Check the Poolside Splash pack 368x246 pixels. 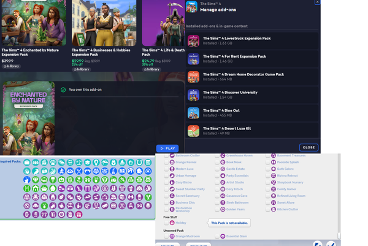[x=268, y=162]
